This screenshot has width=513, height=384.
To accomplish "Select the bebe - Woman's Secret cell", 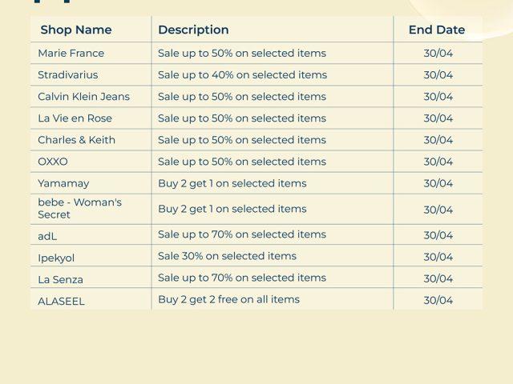I will (x=79, y=208).
